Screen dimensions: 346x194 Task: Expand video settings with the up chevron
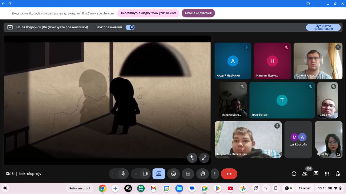pos(136,174)
